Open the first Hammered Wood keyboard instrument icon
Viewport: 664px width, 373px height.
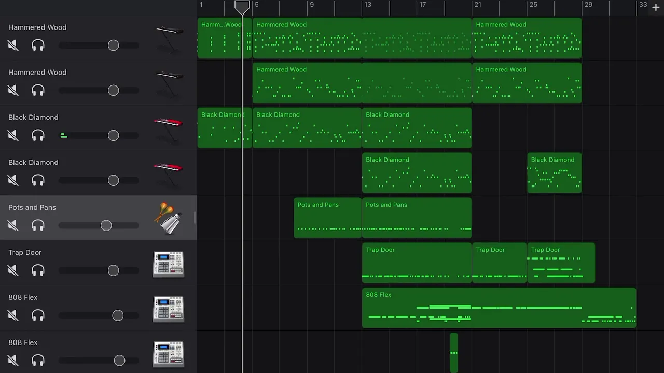(169, 39)
